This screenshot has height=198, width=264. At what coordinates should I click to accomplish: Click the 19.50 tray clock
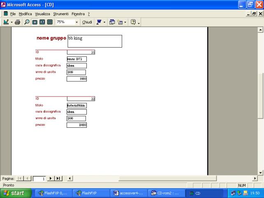coord(255,193)
